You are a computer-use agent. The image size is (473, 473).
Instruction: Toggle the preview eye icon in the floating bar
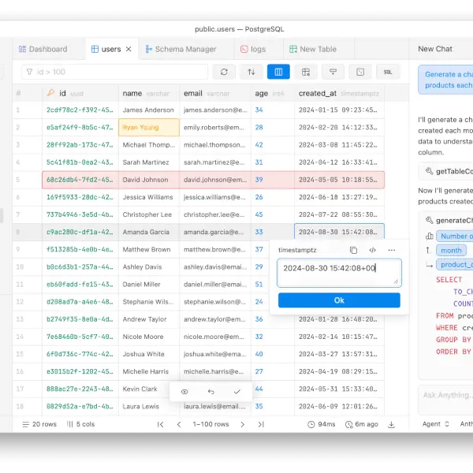tap(184, 391)
